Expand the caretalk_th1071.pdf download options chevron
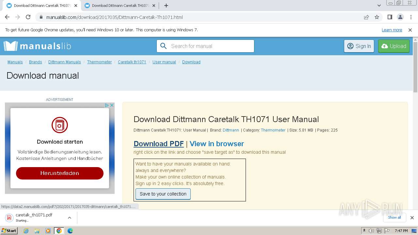Image resolution: width=418 pixels, height=235 pixels. pos(70,218)
